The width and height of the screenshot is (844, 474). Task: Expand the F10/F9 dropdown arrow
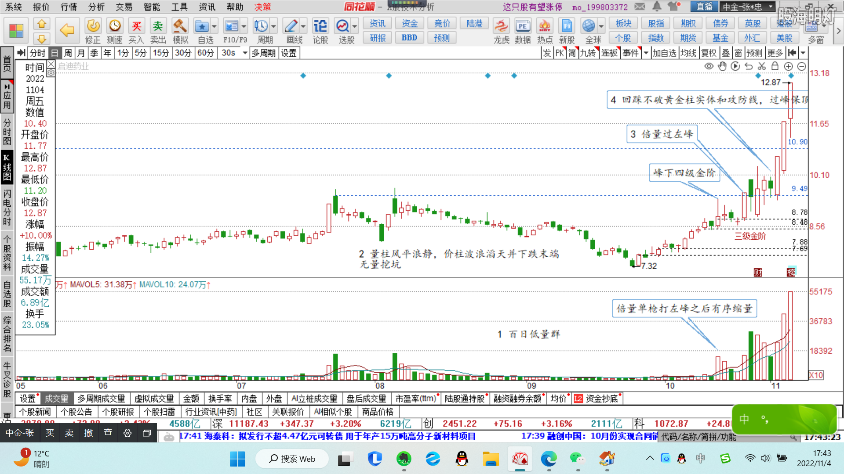244,26
